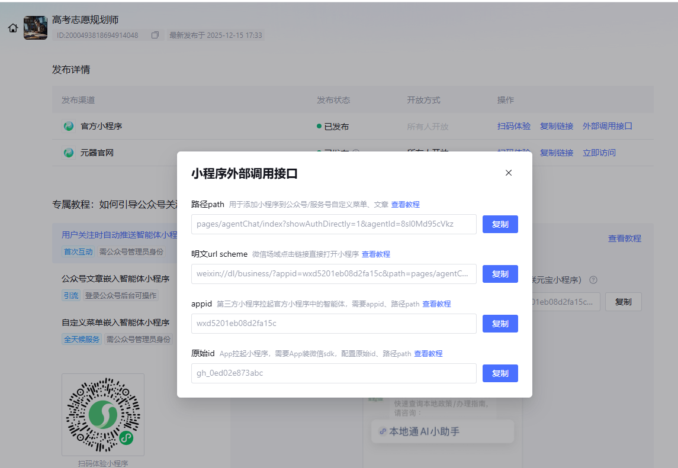Click 立即访问 for 元器官网
Screen dimensions: 678x468
pyautogui.click(x=599, y=153)
